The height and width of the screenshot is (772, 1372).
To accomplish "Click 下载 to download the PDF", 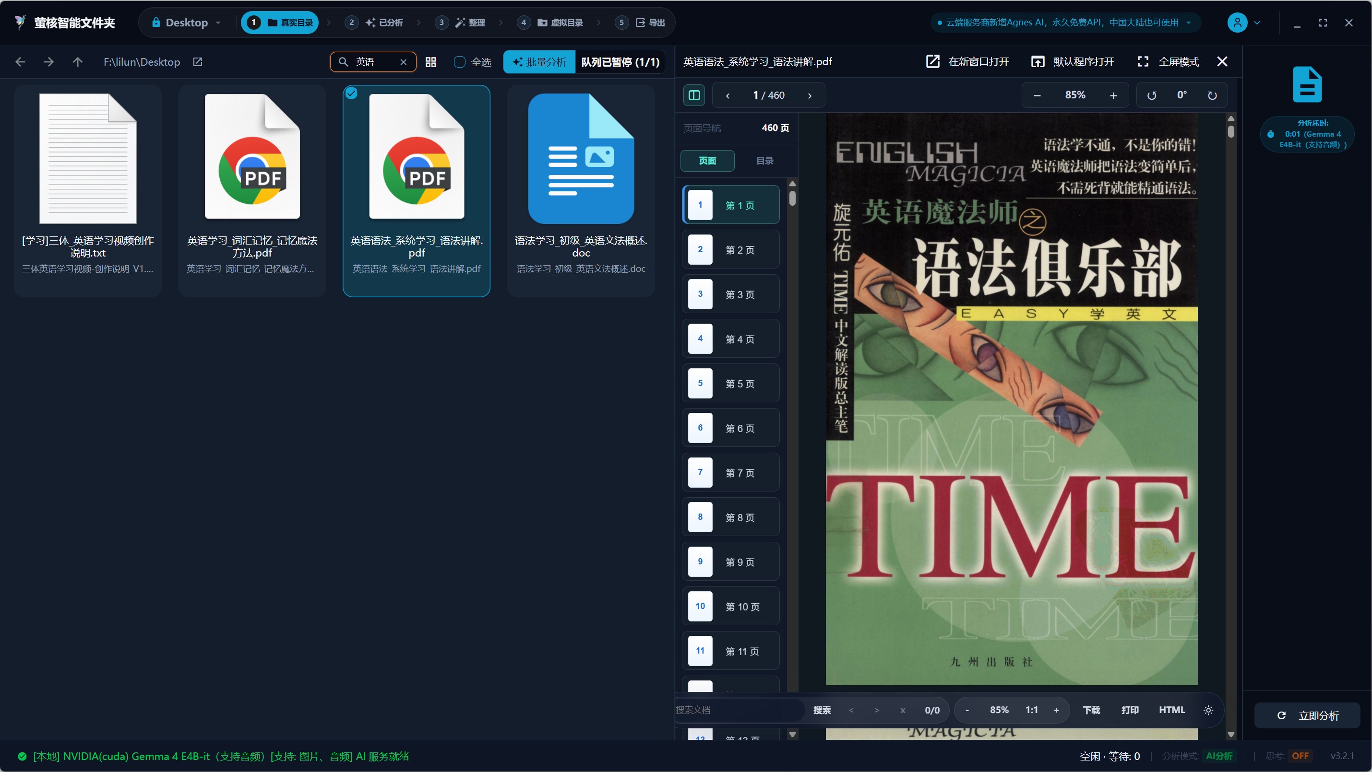I will [1091, 710].
